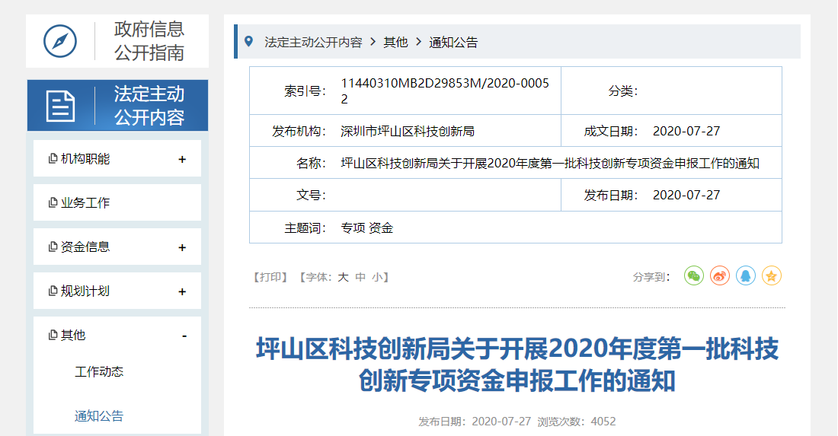Click the index number 11440310MB2D29853M/2020-00052

click(445, 91)
